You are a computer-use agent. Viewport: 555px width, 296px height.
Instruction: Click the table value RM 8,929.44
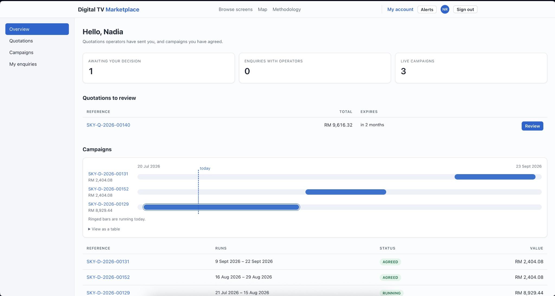click(x=529, y=293)
